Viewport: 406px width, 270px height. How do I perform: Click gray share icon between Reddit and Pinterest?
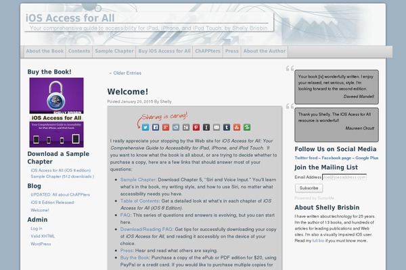186,127
